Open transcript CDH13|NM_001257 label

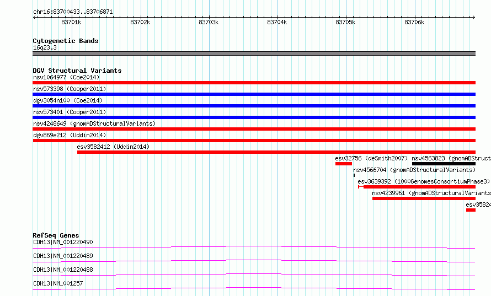(58, 283)
